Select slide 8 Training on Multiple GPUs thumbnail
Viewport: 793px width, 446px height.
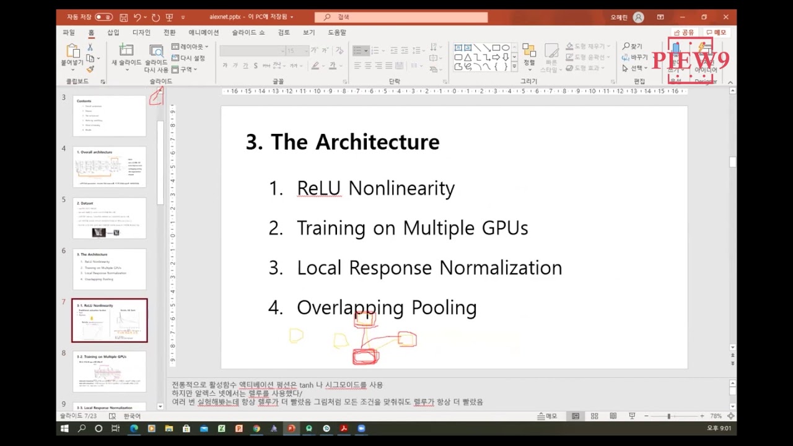pos(110,372)
